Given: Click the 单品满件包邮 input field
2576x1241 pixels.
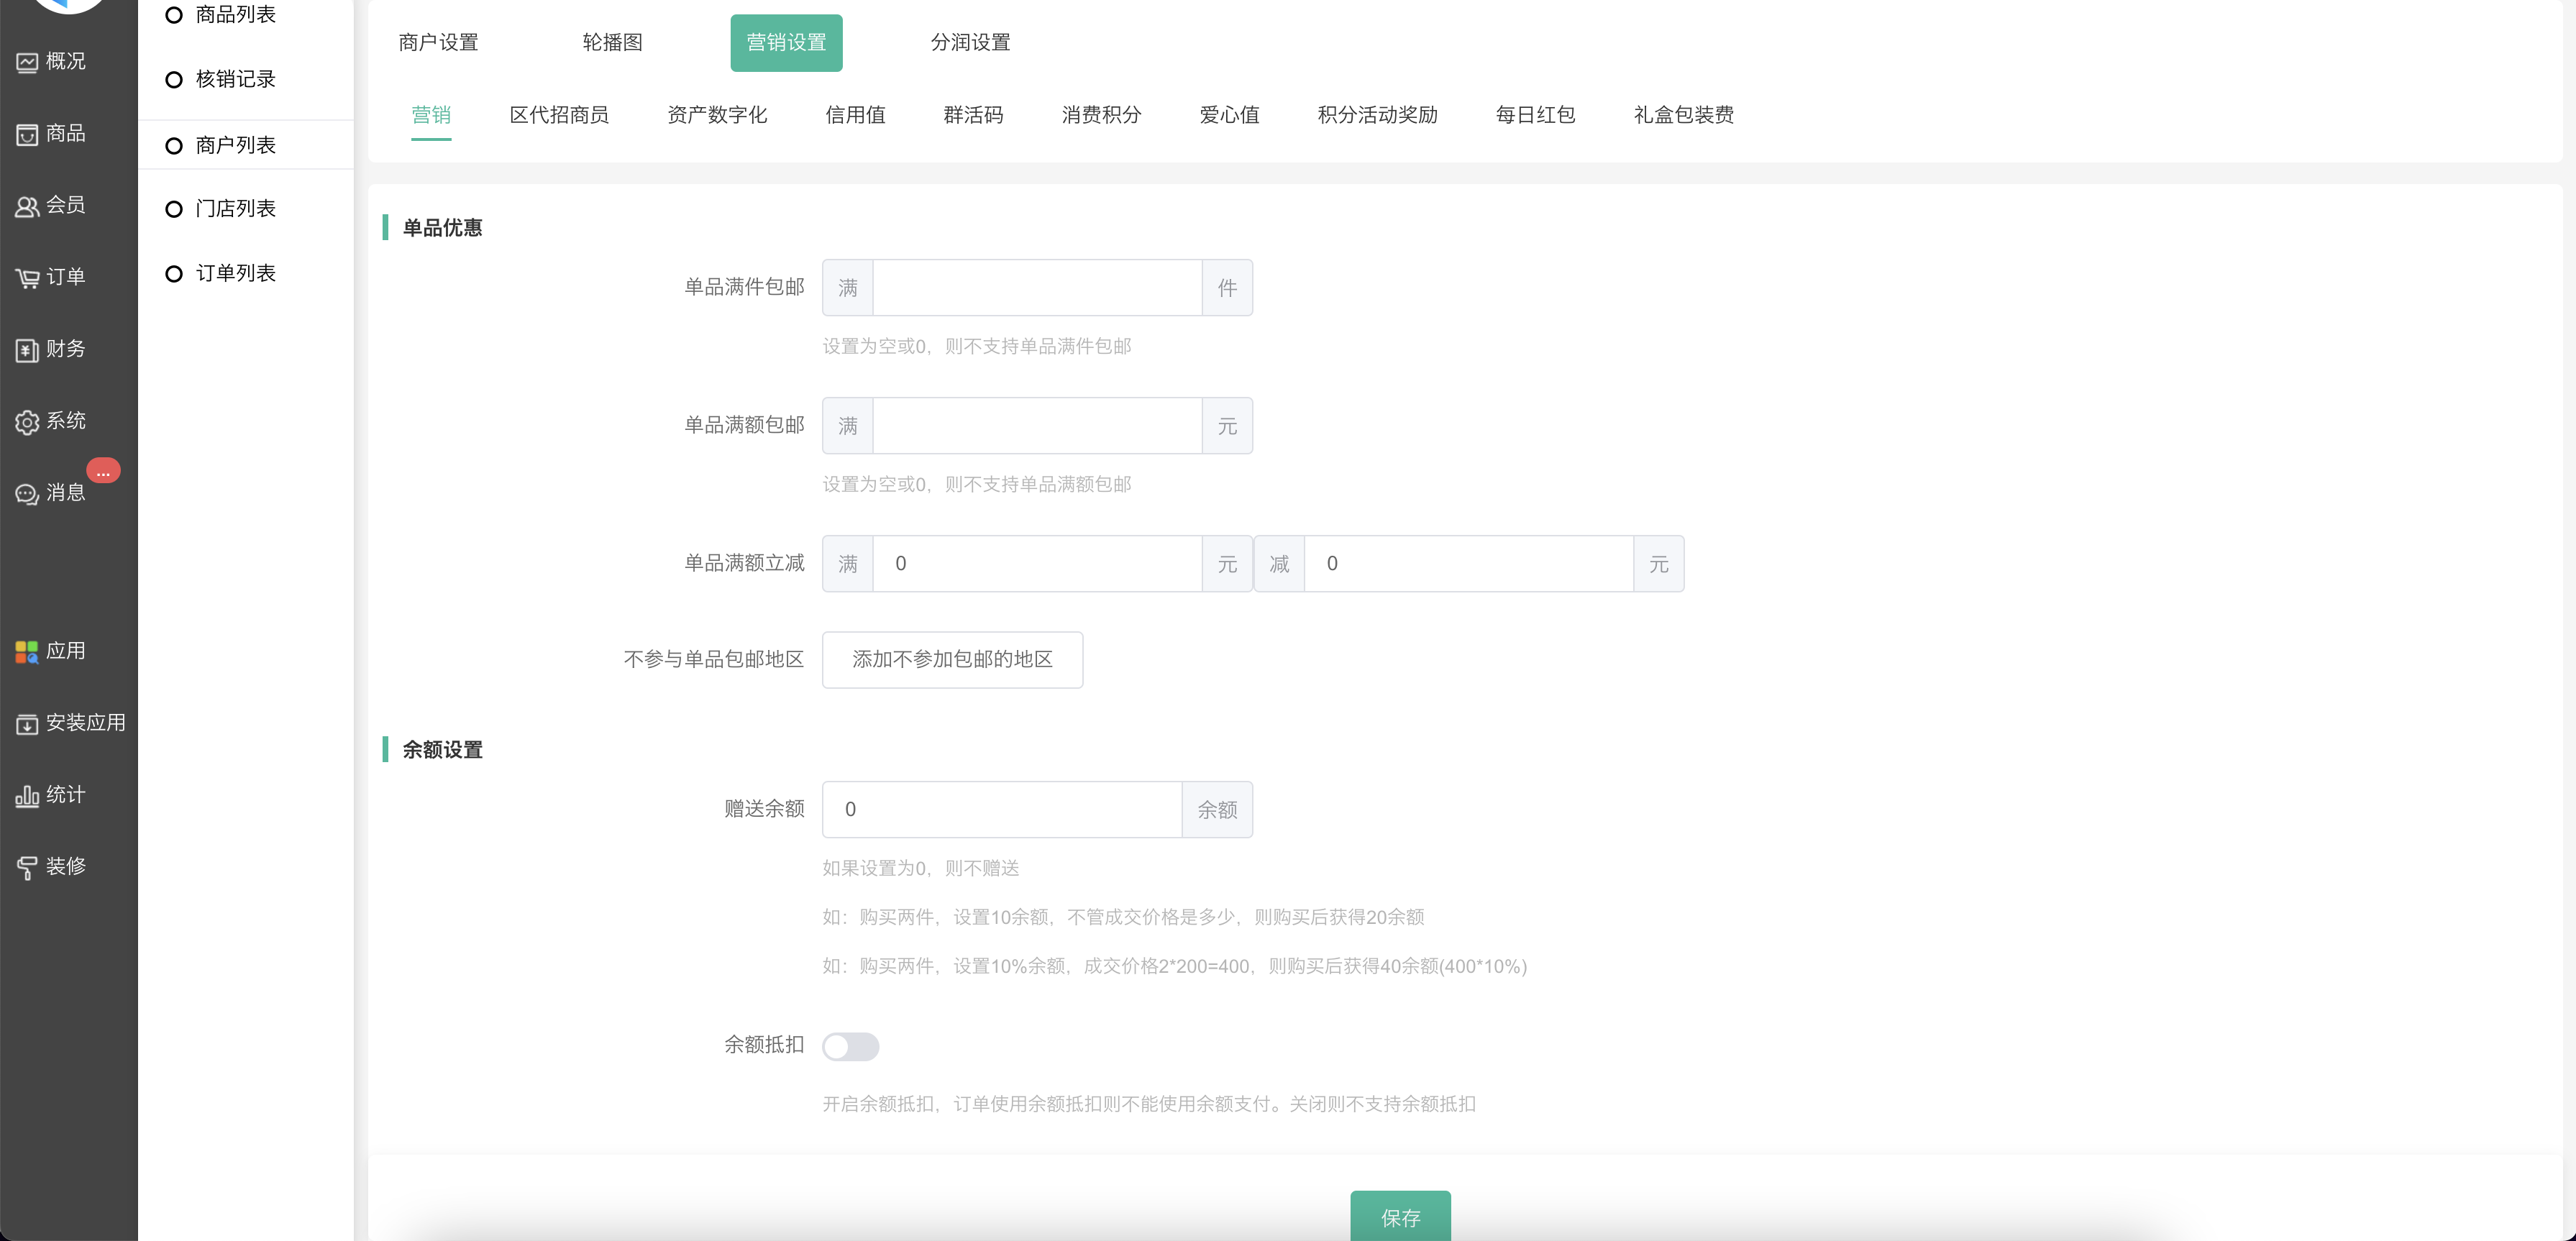Looking at the screenshot, I should (1037, 288).
